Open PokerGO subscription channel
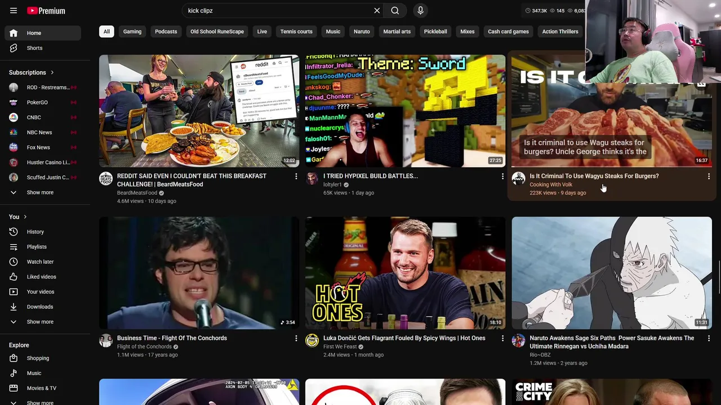721x405 pixels. [43, 102]
